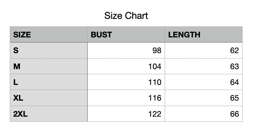Click the M size row label
This screenshot has width=258, height=139.
pyautogui.click(x=16, y=66)
